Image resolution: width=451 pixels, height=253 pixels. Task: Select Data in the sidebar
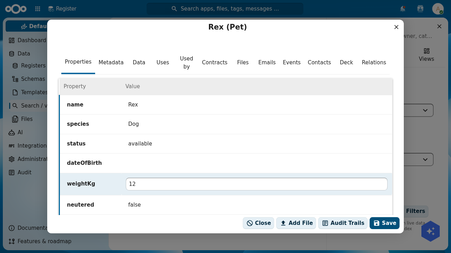pyautogui.click(x=24, y=54)
